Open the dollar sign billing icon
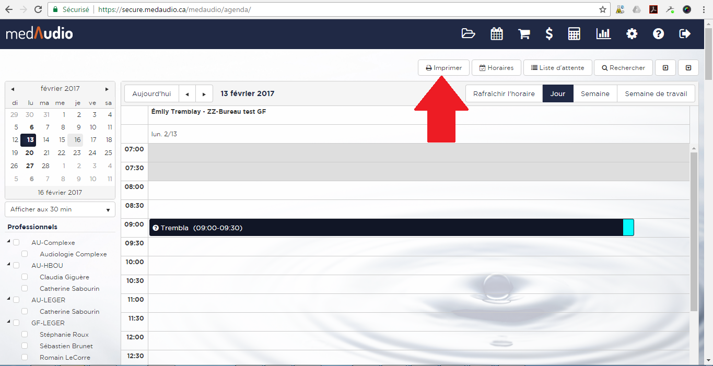 coord(549,34)
